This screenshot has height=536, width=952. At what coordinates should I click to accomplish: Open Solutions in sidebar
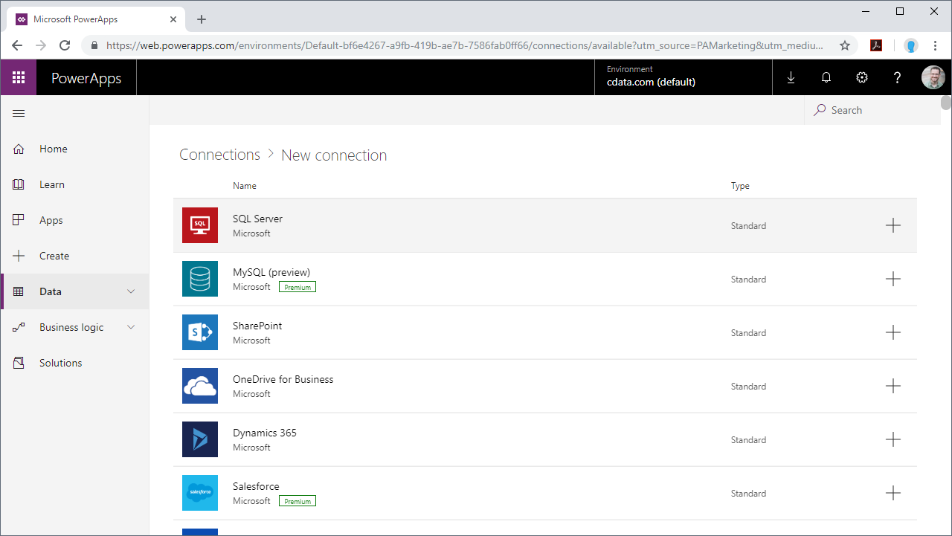coord(75,363)
